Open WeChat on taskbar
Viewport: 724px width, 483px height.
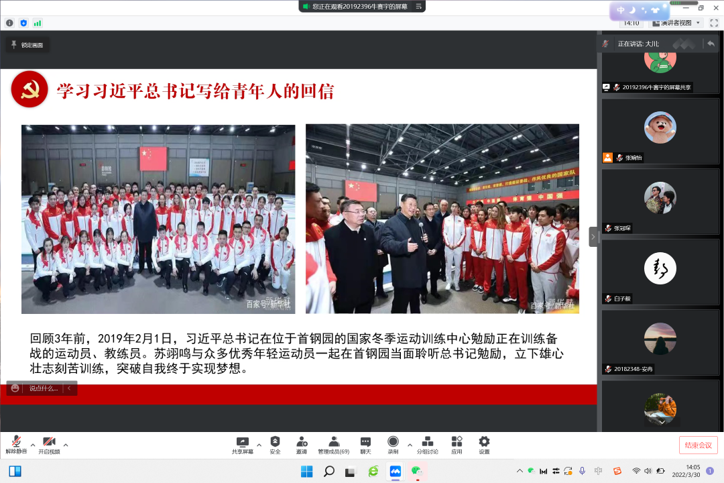coord(418,472)
